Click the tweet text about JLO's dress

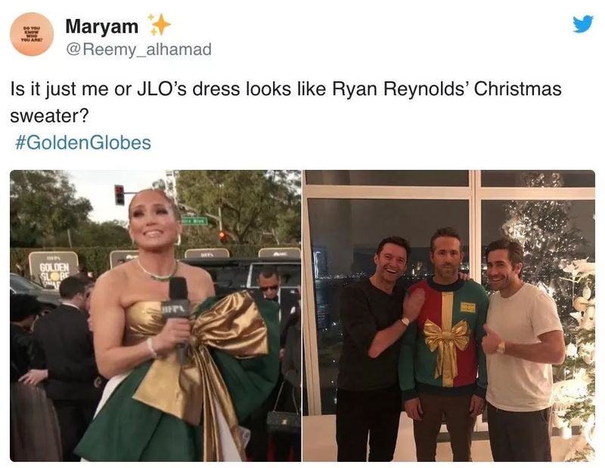click(x=286, y=102)
